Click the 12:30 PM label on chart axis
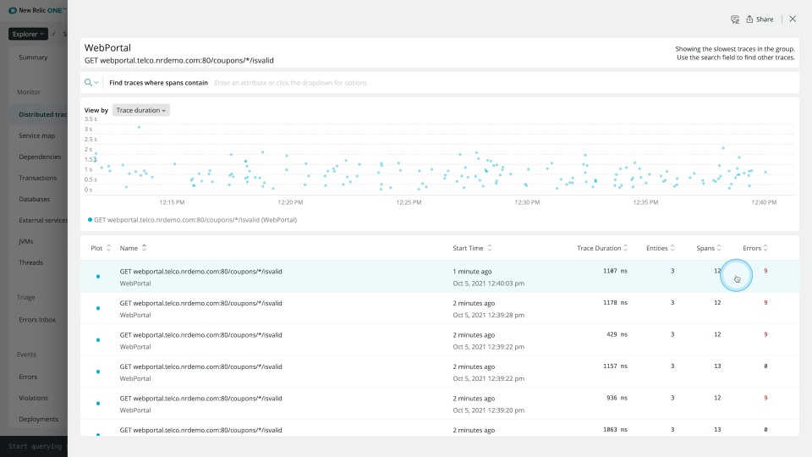The image size is (812, 457). click(x=527, y=202)
